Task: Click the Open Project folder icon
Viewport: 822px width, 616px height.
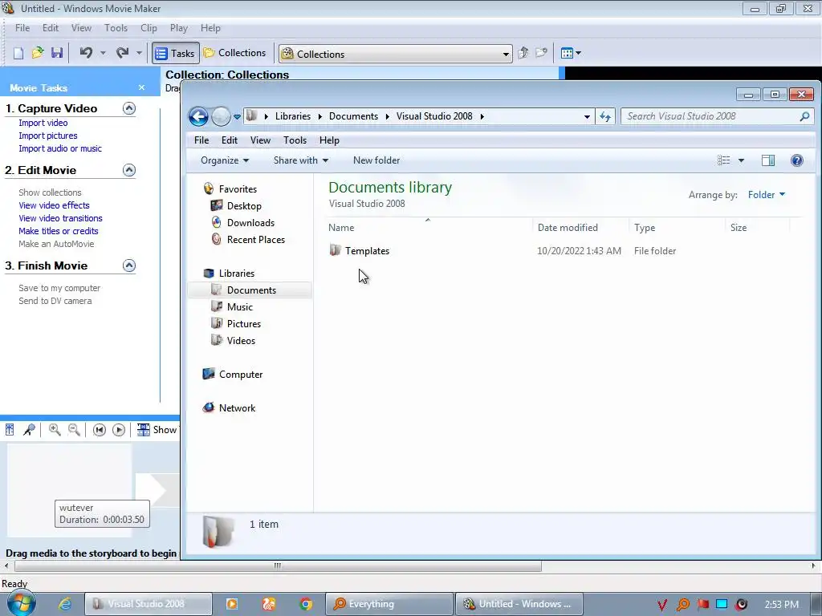Action: (38, 53)
